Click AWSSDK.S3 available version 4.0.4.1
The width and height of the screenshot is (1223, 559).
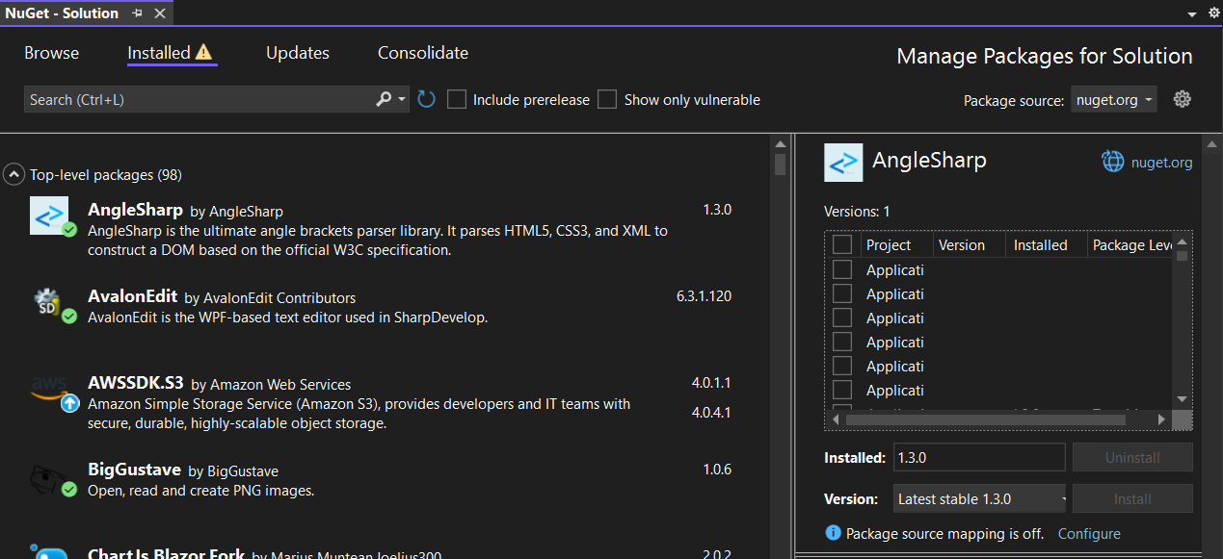711,413
